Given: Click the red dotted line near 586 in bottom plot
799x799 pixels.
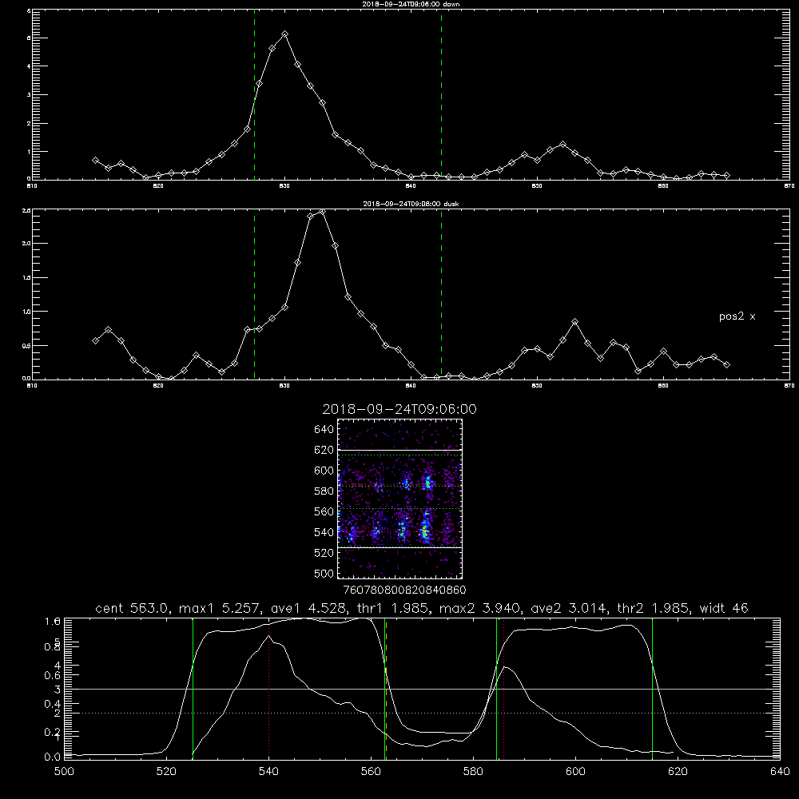Looking at the screenshot, I should [x=504, y=689].
